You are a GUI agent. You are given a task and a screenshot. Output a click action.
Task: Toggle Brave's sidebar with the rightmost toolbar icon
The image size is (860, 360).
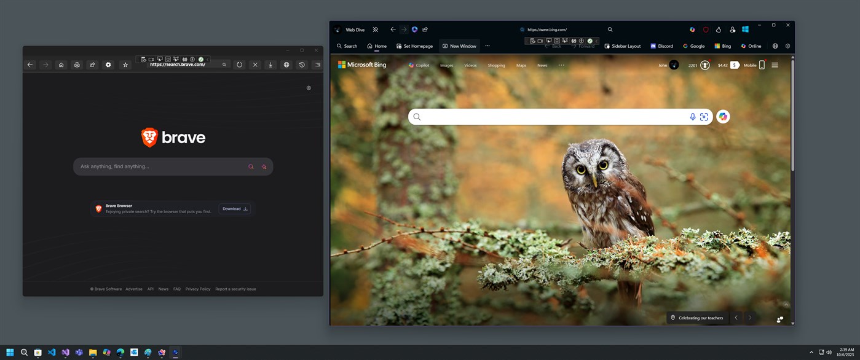point(317,64)
